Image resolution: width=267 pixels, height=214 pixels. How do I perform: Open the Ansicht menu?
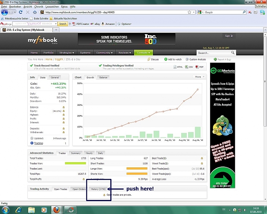(28, 7)
